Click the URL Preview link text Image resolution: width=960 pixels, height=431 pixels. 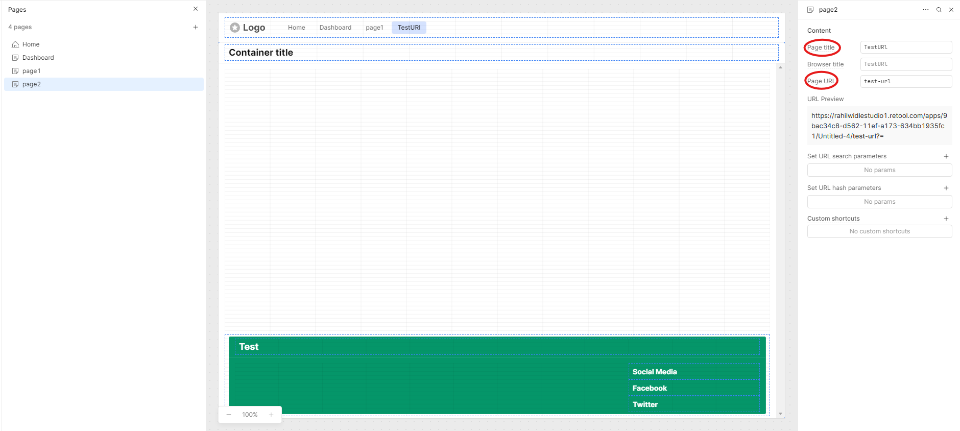coord(879,126)
